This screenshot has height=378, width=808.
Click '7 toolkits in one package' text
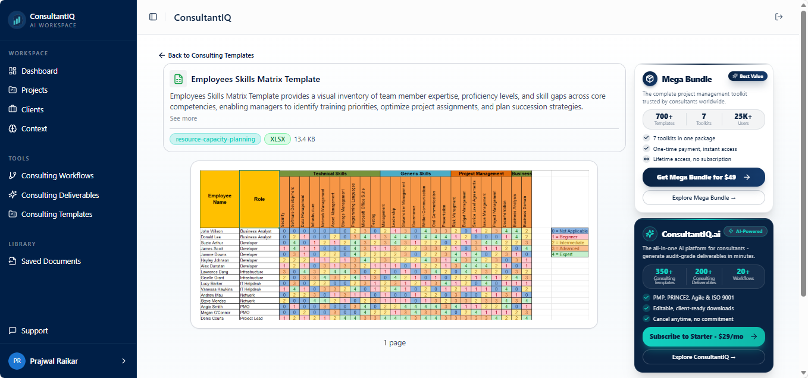[x=683, y=138]
